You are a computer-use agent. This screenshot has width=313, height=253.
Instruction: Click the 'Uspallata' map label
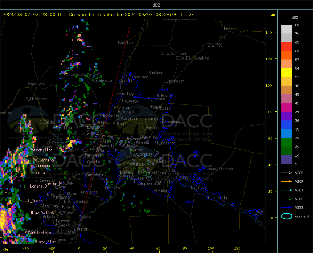point(36,84)
